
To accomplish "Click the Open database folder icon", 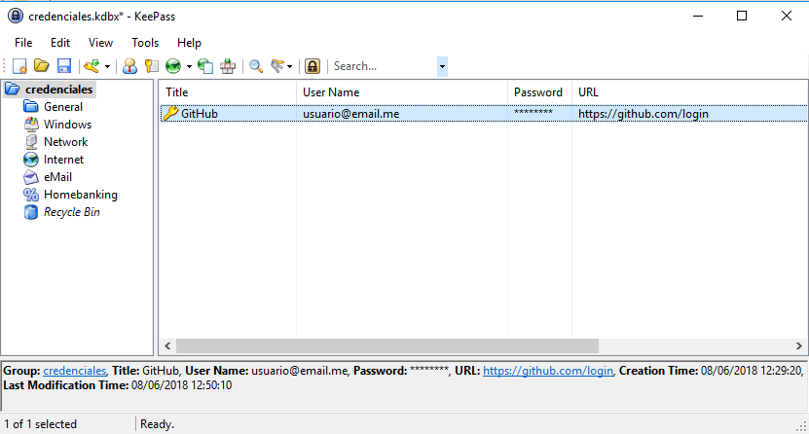I will click(41, 66).
